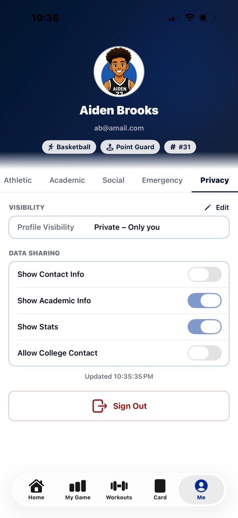This screenshot has height=518, width=238.
Task: Open My Game bar chart icon
Action: [x=78, y=486]
